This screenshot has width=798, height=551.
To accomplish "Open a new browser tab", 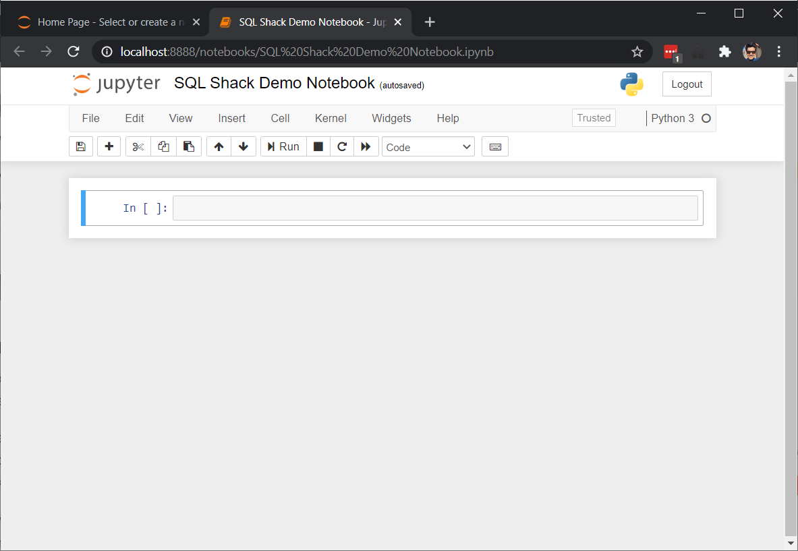I will pyautogui.click(x=430, y=22).
